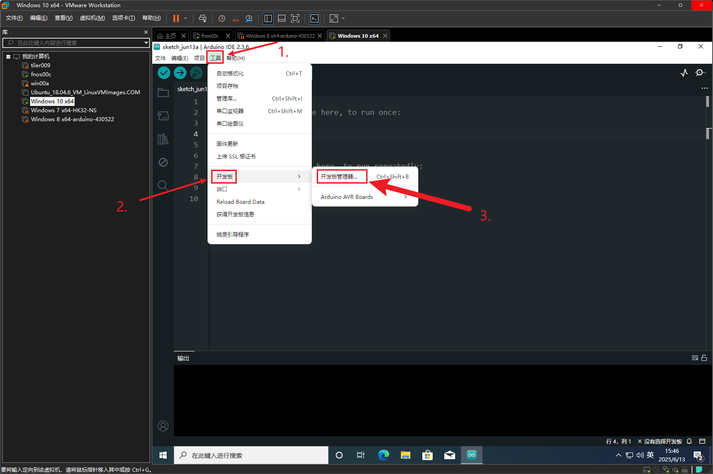Viewport: 713px width, 474px height.
Task: Click the Start Debugging button in Arduino toolbar
Action: 196,72
